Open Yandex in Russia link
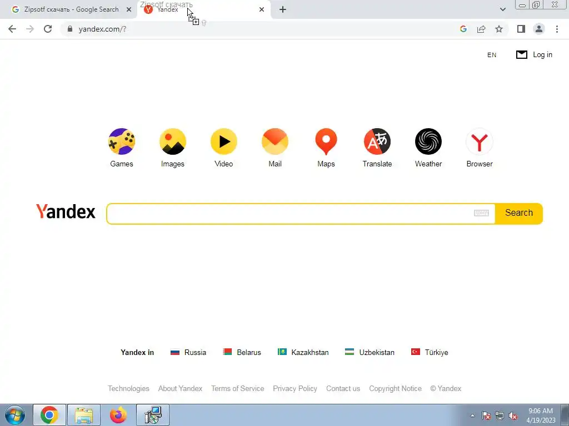Screen dimensions: 569x426 tap(188, 352)
